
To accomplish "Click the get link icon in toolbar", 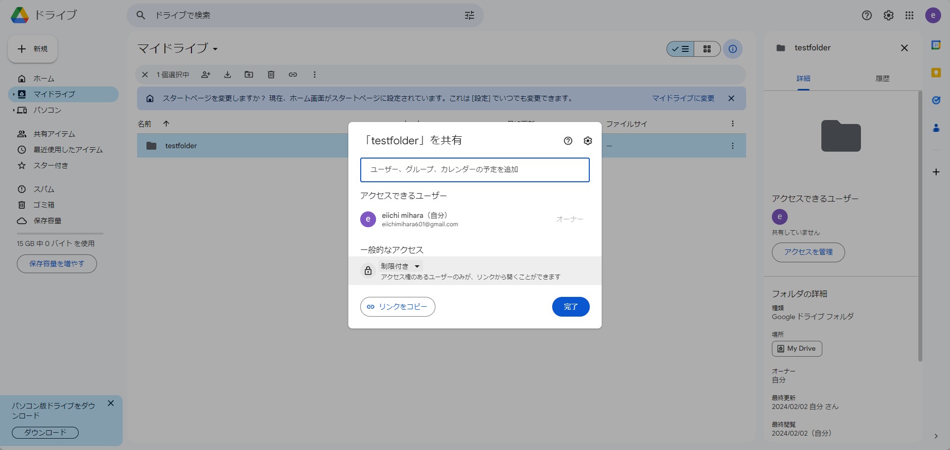I will (x=293, y=75).
